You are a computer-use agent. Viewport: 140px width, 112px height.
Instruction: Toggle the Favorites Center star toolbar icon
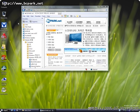pos(65,16)
